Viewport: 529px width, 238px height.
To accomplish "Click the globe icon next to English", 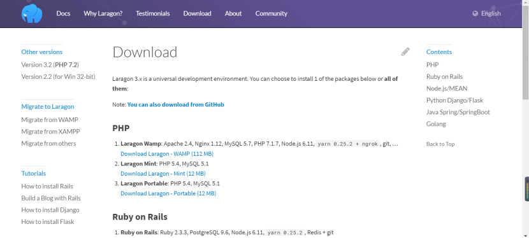I will pos(475,13).
